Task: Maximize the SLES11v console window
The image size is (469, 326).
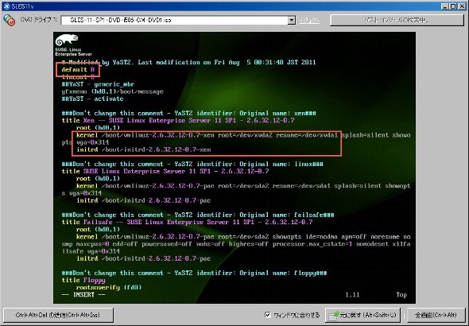Action: (453, 6)
